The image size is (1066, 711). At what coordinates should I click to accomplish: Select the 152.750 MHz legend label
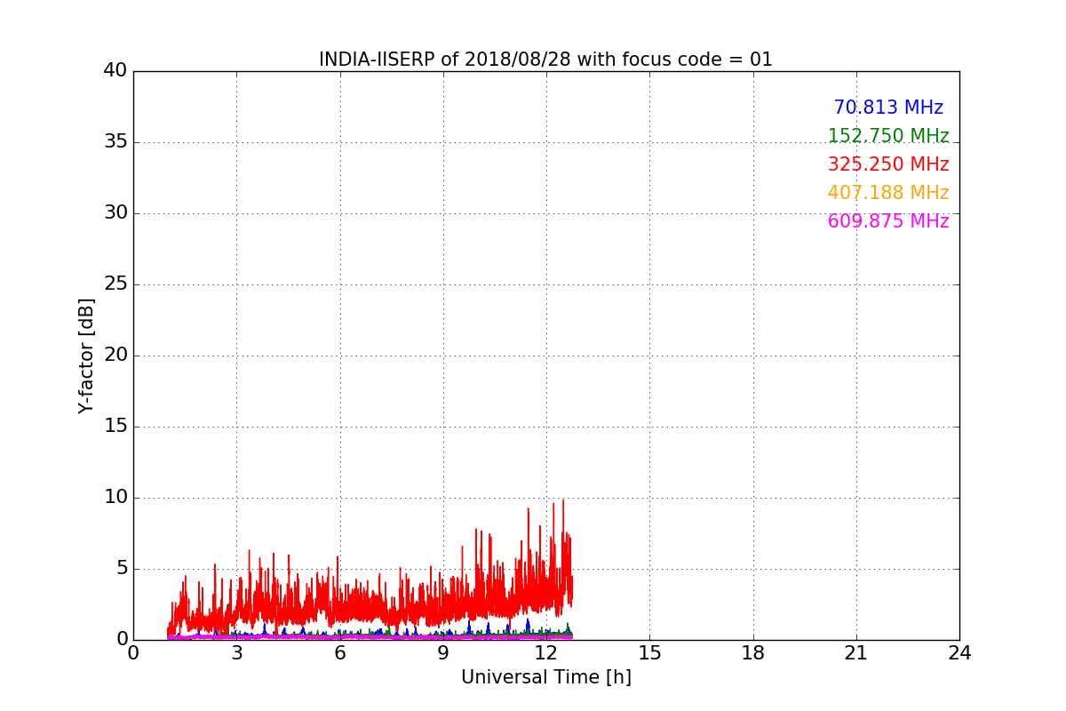pyautogui.click(x=888, y=136)
